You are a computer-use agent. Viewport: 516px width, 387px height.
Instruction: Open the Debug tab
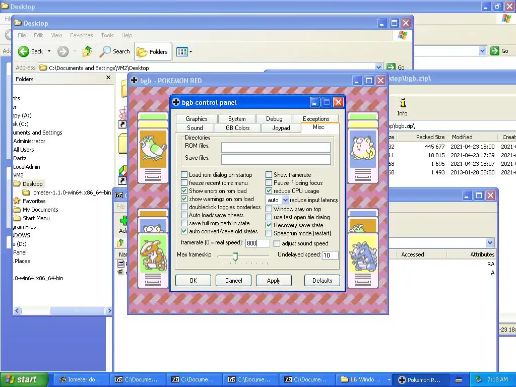click(274, 119)
